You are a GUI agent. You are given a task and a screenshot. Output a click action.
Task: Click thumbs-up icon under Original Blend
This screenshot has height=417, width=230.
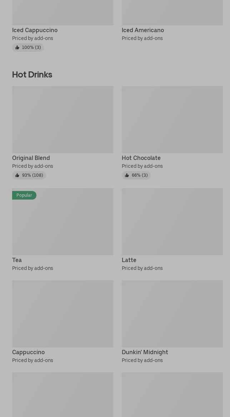[x=17, y=175]
